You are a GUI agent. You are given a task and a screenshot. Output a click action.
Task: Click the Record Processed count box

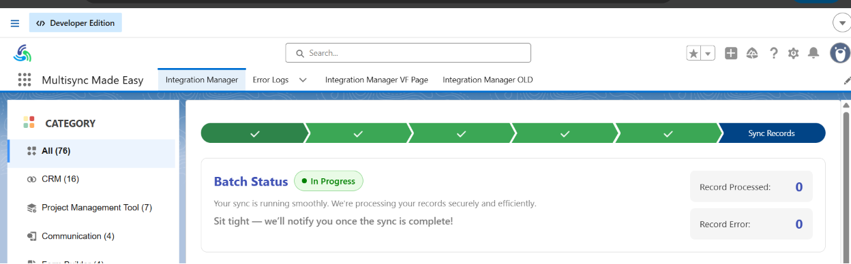(751, 187)
